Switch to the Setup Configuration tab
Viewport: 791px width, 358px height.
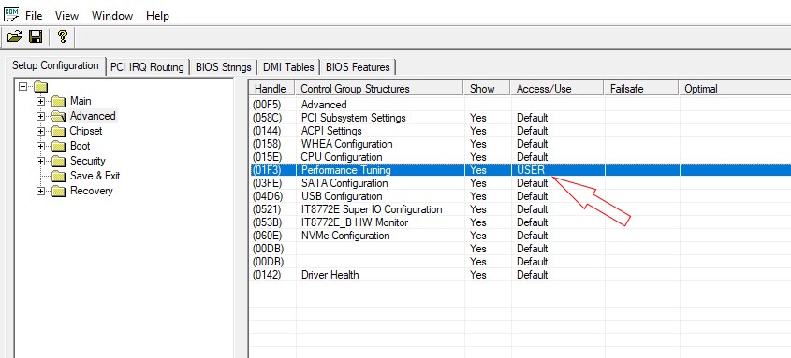[55, 65]
